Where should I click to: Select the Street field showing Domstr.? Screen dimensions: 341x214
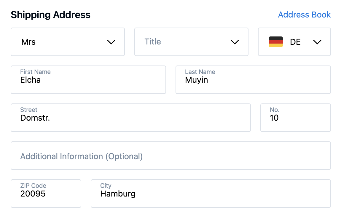[x=130, y=118]
